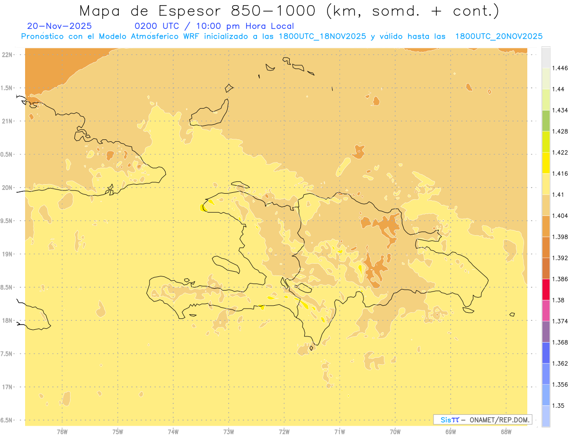The image size is (568, 438).
Task: Click the orange legend swatch between 1.392 and 1.398
Action: (546, 247)
